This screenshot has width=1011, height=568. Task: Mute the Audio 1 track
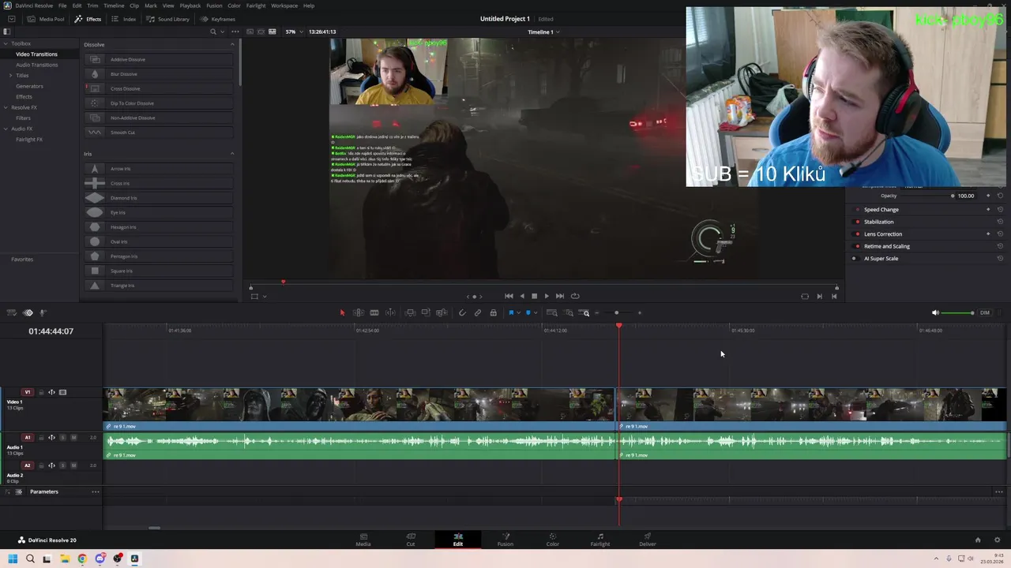[x=73, y=438]
